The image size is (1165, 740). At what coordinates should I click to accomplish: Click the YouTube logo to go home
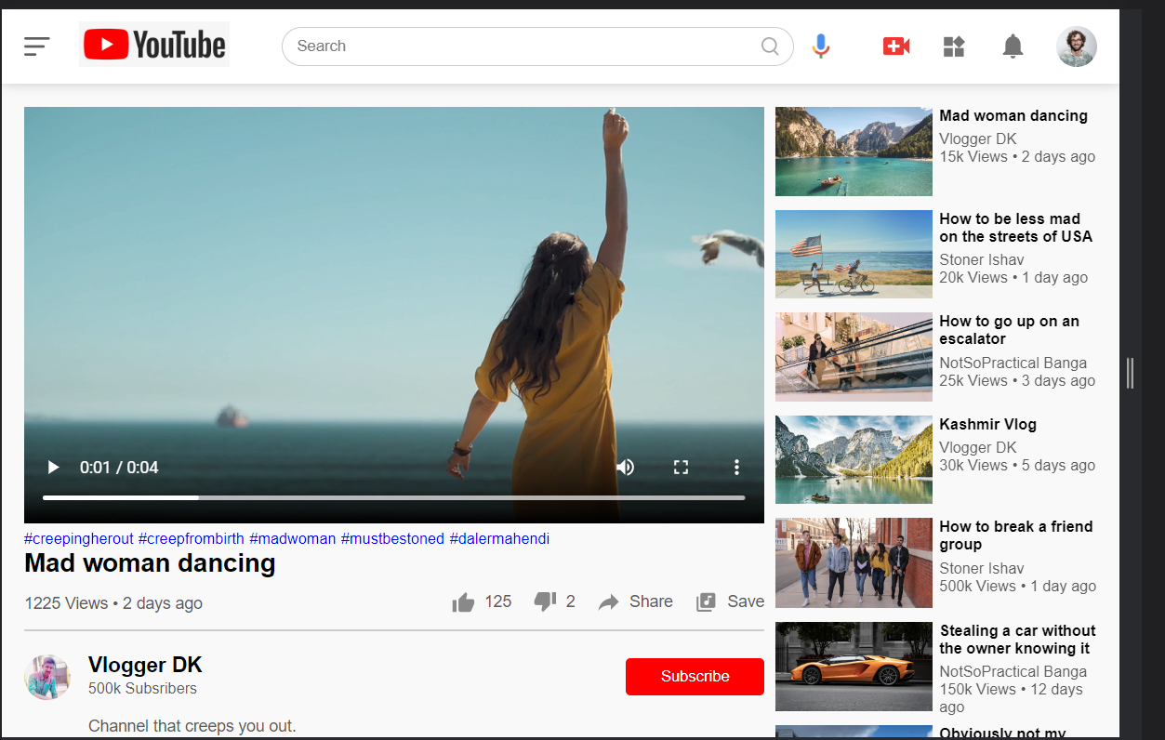pyautogui.click(x=153, y=44)
